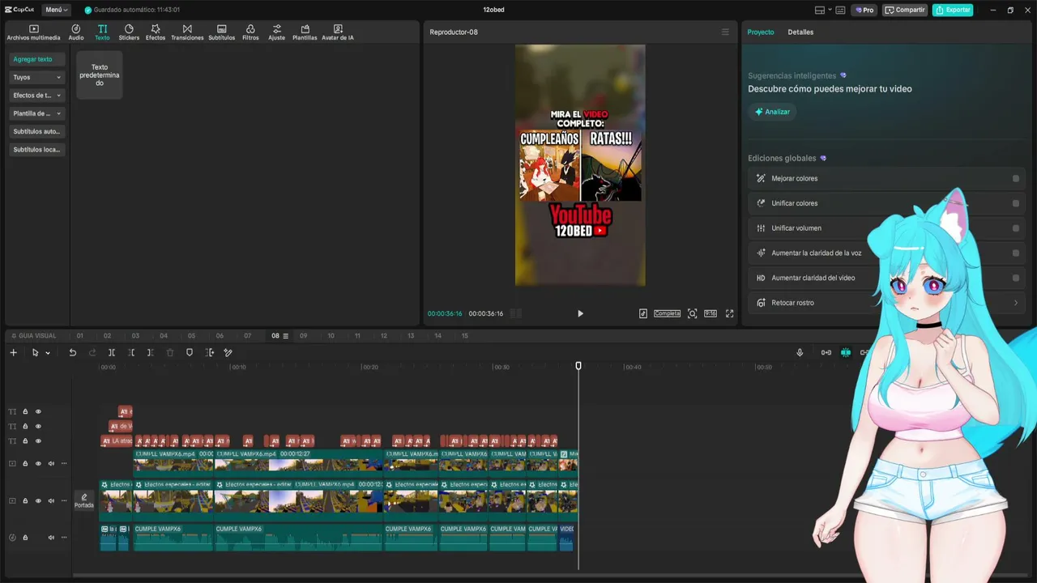Open the selection tool dropdown arrow

pyautogui.click(x=48, y=353)
